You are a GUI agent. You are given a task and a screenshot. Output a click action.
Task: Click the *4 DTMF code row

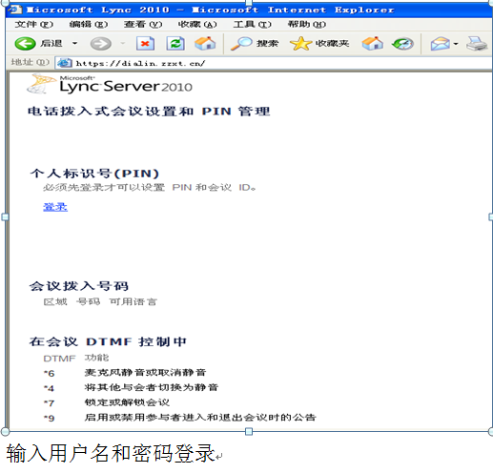coord(131,387)
